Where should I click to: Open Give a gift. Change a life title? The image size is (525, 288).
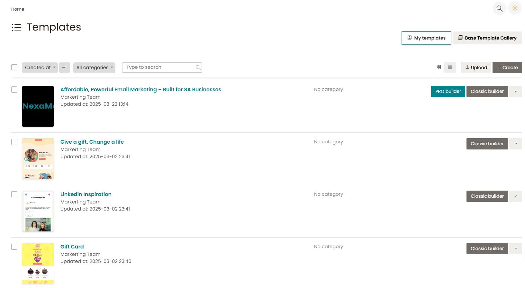click(x=92, y=142)
